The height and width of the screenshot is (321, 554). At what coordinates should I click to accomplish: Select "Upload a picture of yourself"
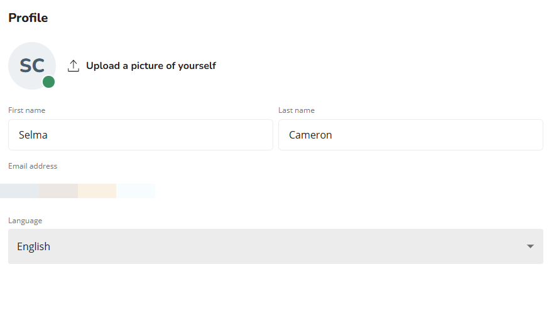[151, 66]
